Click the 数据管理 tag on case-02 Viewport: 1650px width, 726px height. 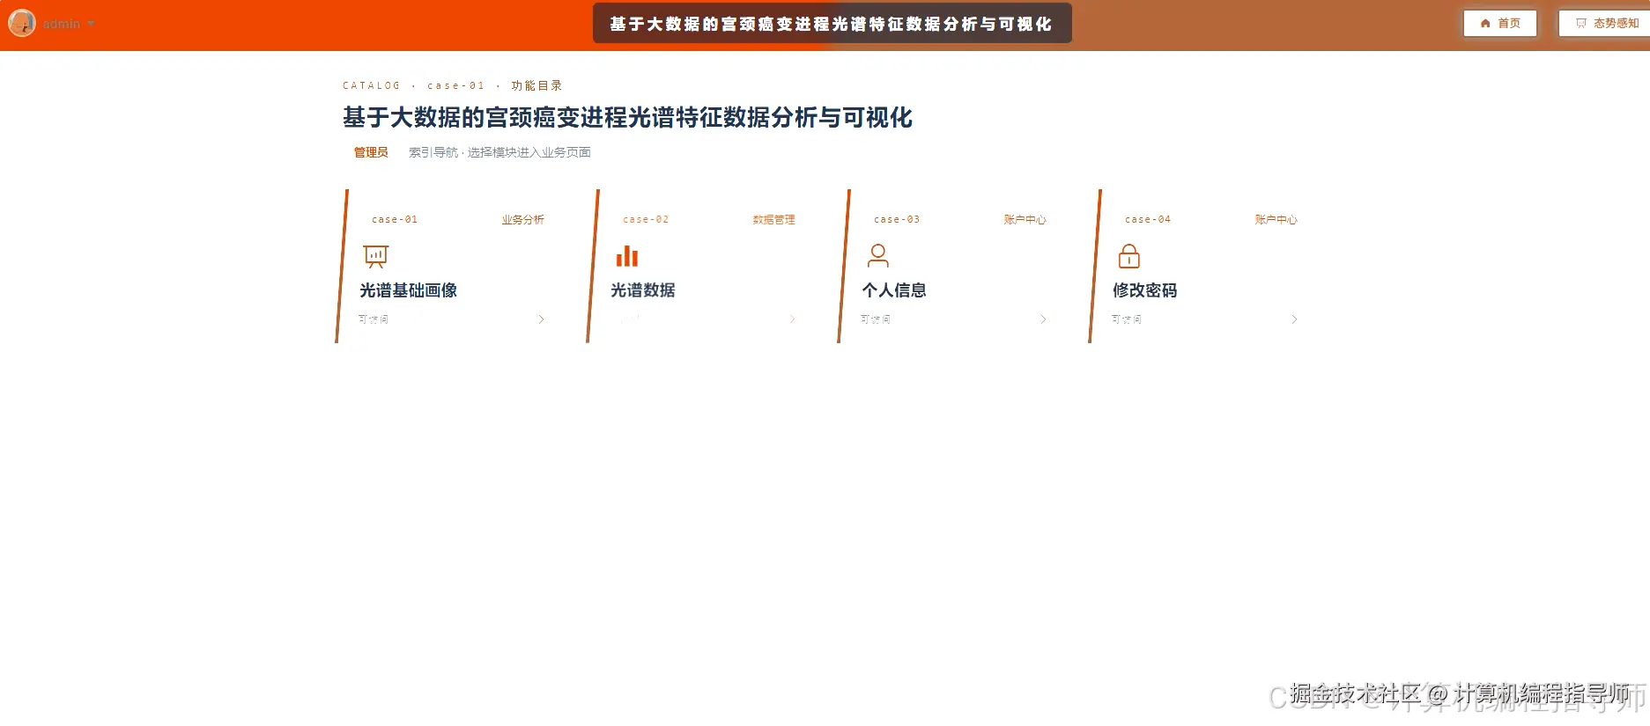tap(774, 220)
